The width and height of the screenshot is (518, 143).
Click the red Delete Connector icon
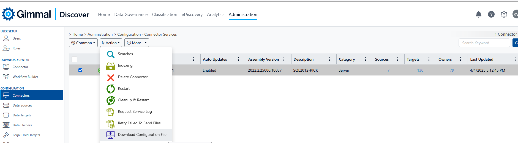(x=111, y=77)
